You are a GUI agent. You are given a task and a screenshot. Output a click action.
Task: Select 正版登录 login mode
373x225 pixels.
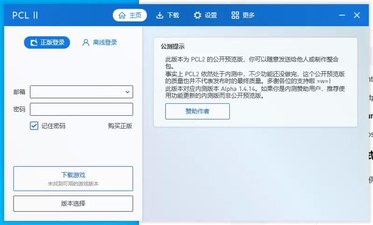[47, 42]
